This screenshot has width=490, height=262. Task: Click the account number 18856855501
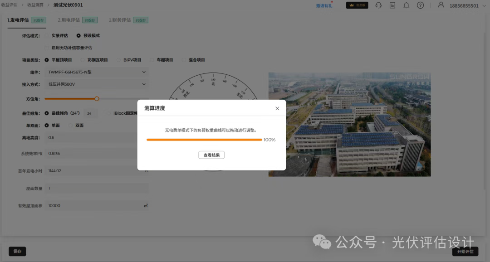(464, 5)
